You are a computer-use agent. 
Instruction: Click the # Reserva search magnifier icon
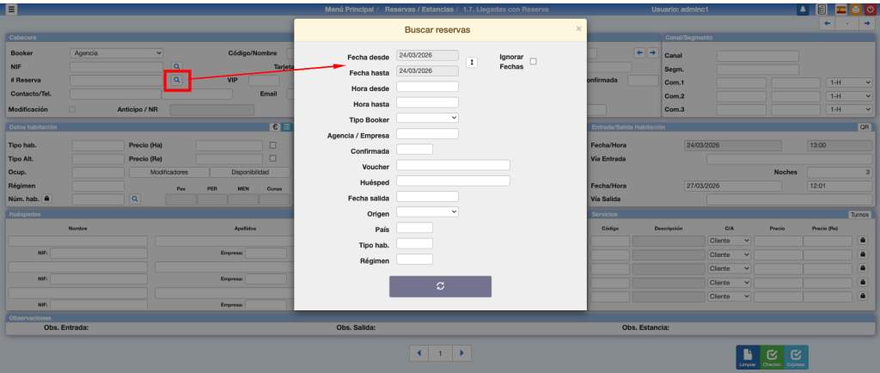tap(176, 80)
